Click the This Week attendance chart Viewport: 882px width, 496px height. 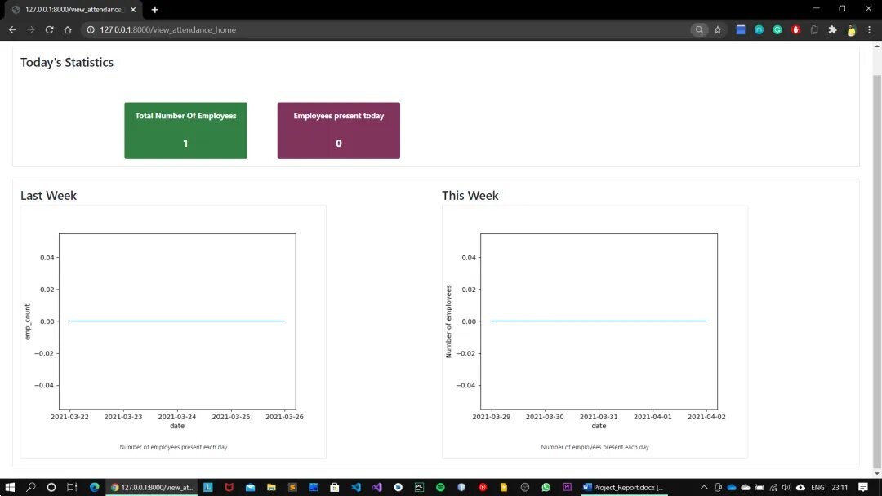[595, 332]
